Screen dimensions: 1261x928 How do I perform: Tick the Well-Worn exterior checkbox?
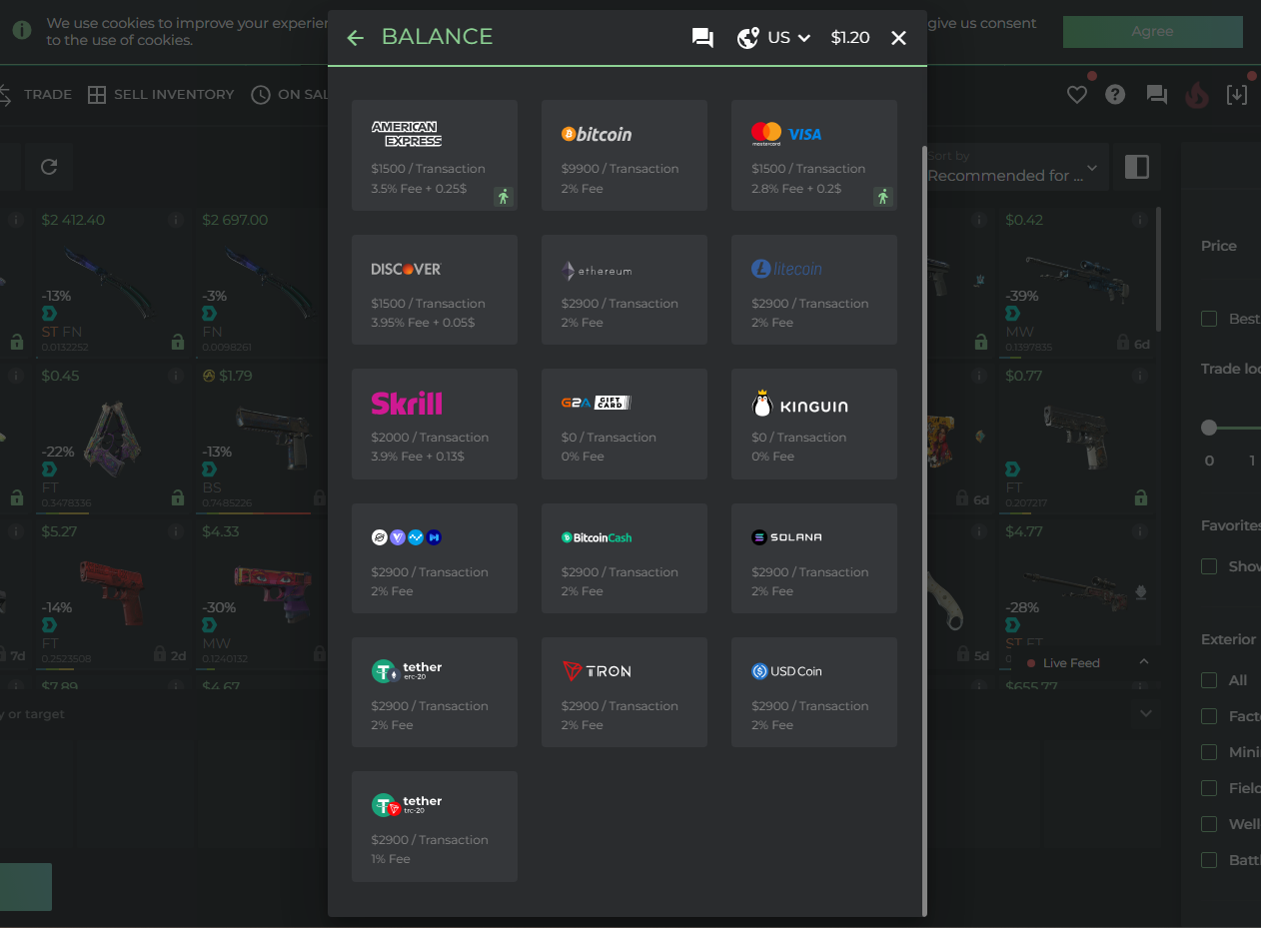point(1209,824)
